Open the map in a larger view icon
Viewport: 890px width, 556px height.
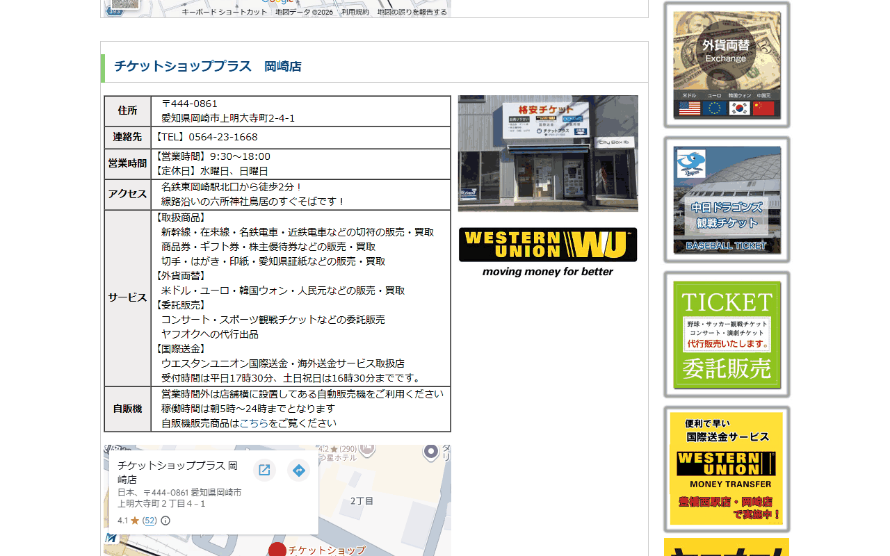pyautogui.click(x=264, y=471)
